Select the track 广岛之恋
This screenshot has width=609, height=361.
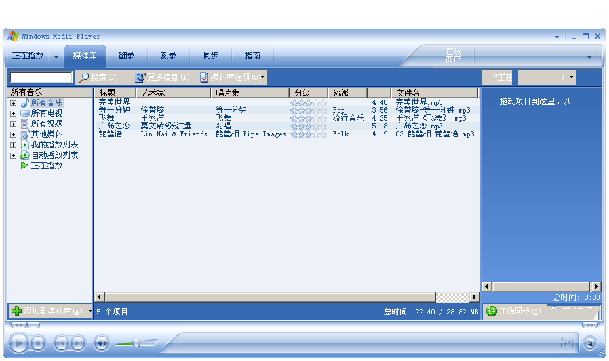(x=114, y=126)
